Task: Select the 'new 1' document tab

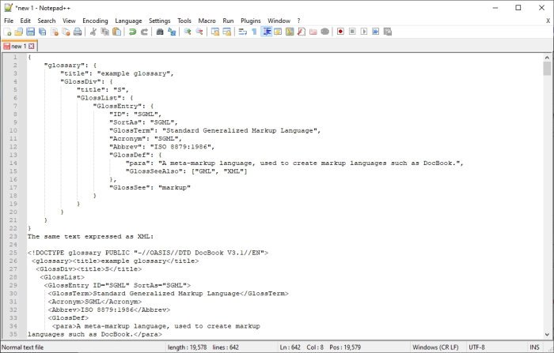Action: point(17,47)
